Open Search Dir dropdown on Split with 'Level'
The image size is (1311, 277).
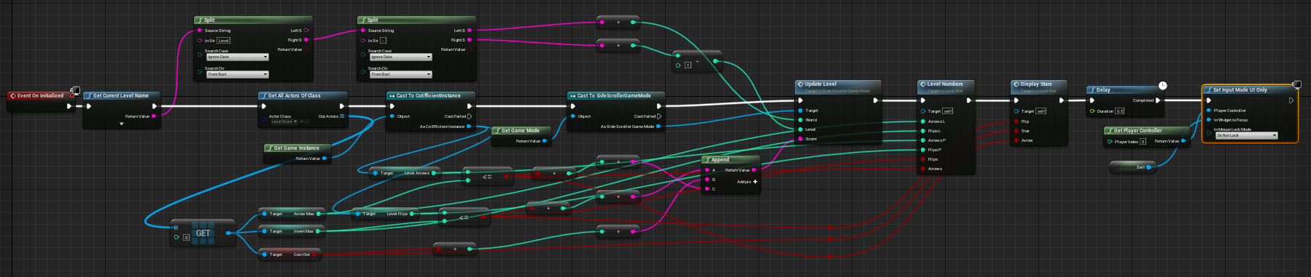pyautogui.click(x=238, y=74)
